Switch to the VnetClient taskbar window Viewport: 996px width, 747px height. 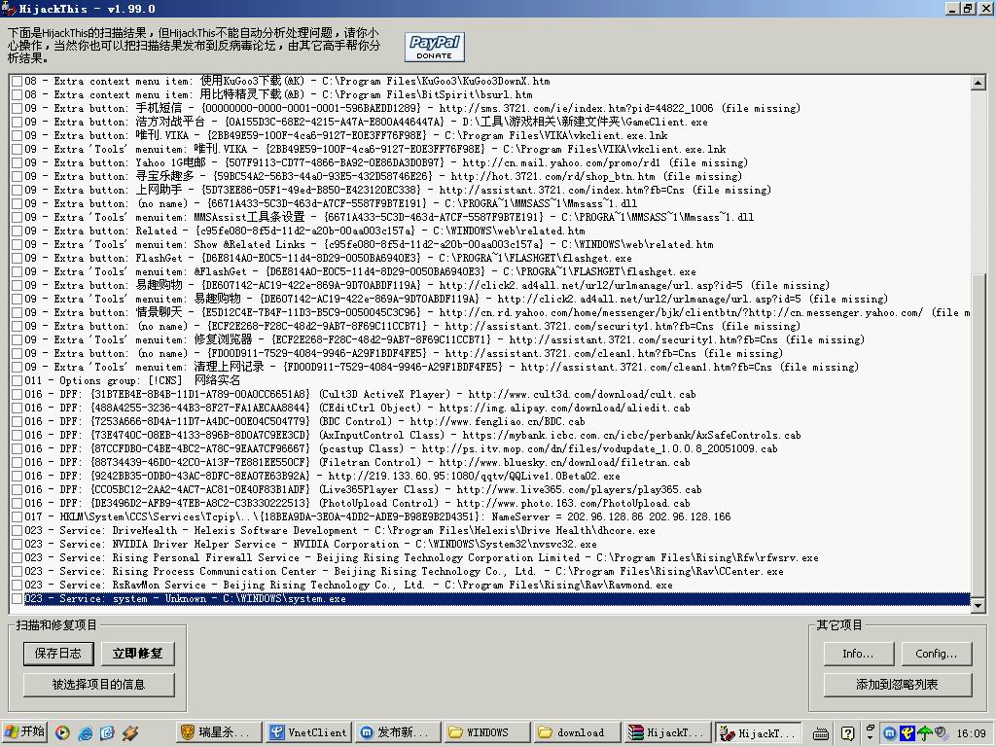(308, 732)
